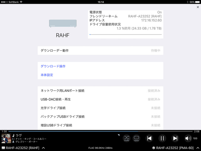This screenshot has height=151, width=201.
Task: Click the now-playing album art thumbnail
Action: point(6,138)
